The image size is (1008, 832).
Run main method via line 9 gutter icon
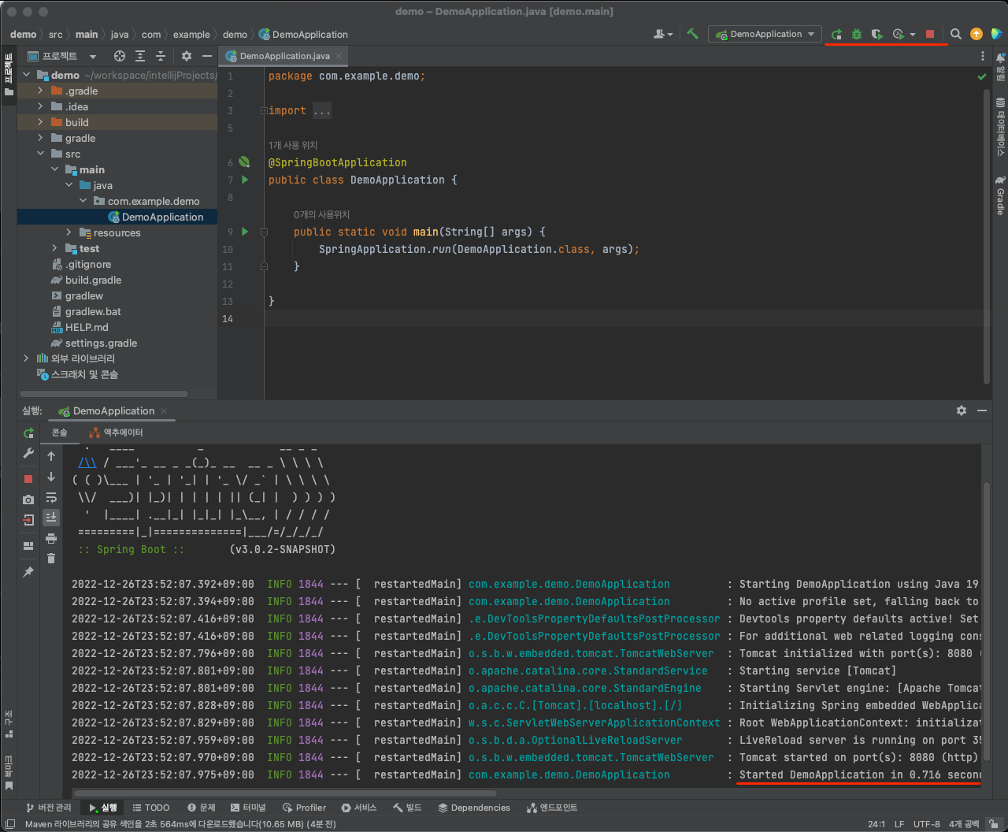point(244,232)
